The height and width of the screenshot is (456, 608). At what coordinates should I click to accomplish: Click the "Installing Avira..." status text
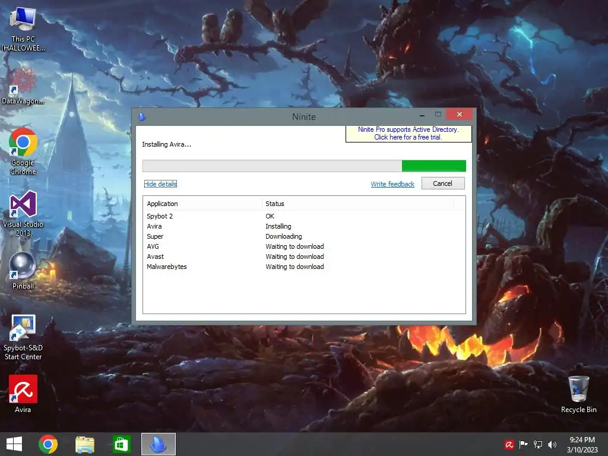(x=166, y=144)
